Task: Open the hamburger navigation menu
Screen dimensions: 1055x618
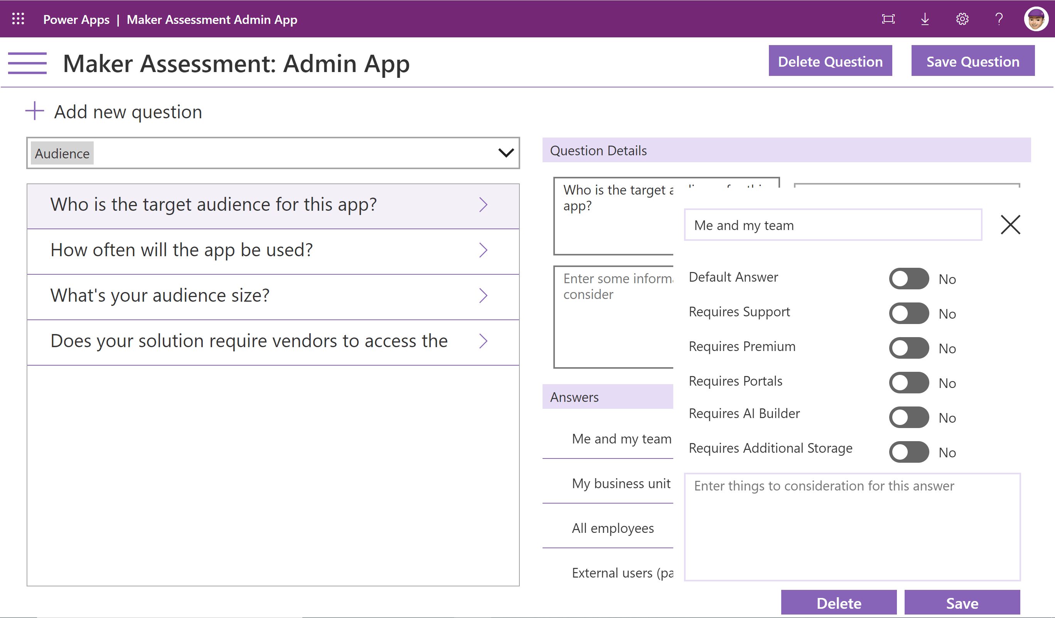Action: point(27,63)
